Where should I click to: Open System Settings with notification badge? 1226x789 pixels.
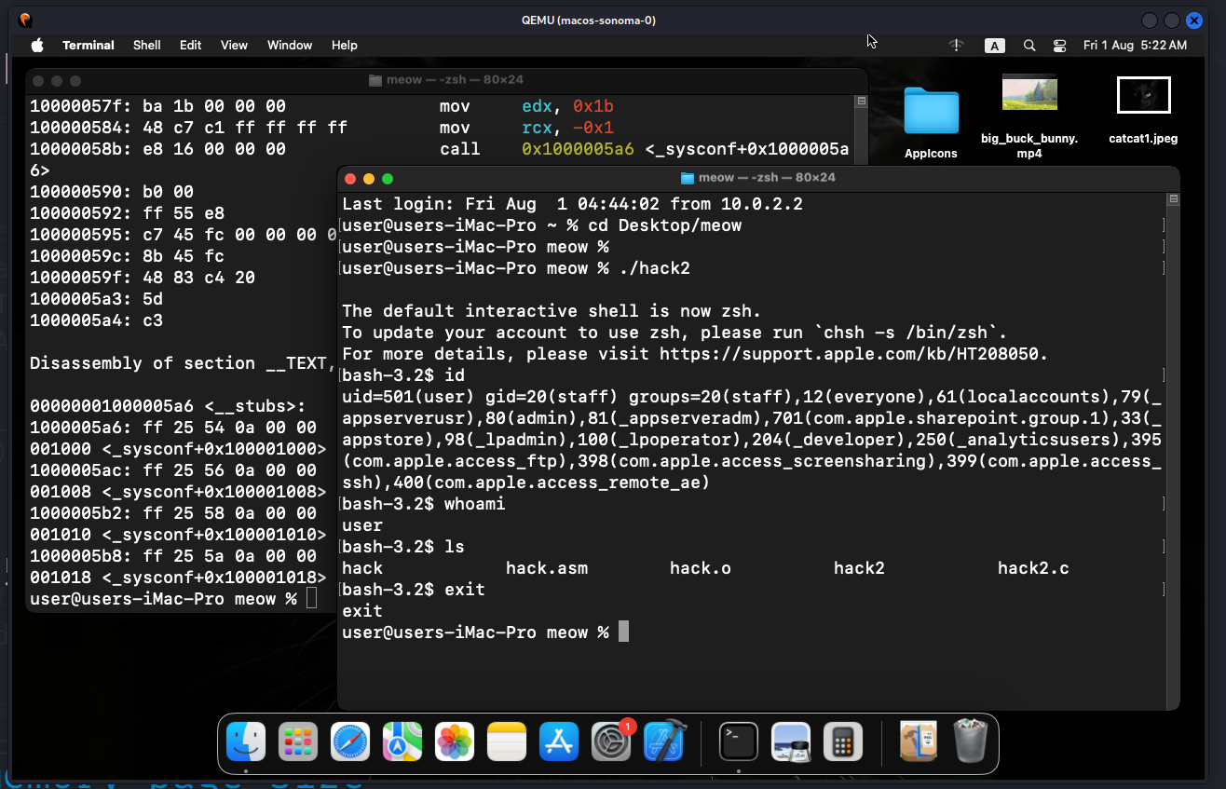[x=612, y=742]
